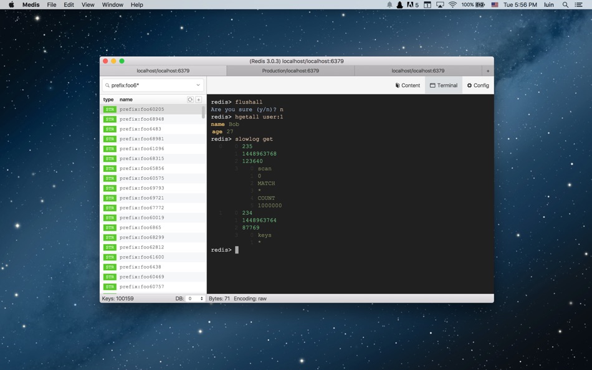Expand the key pattern history dropdown
The width and height of the screenshot is (592, 370).
[x=198, y=85]
